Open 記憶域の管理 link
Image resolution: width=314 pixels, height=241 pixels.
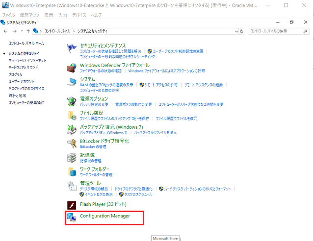[91, 161]
